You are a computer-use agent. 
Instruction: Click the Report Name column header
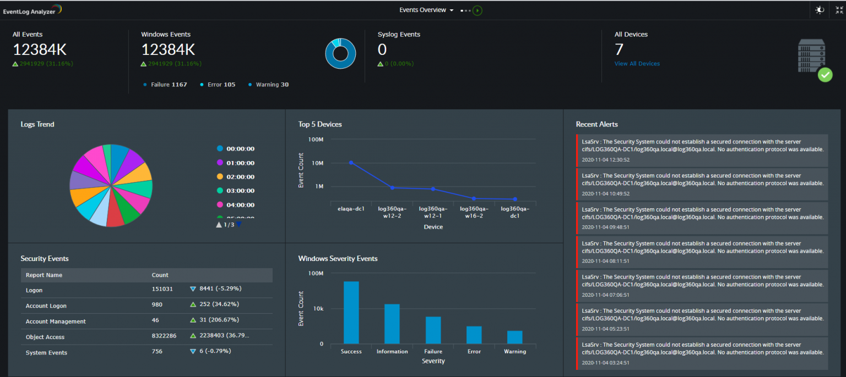pyautogui.click(x=44, y=275)
